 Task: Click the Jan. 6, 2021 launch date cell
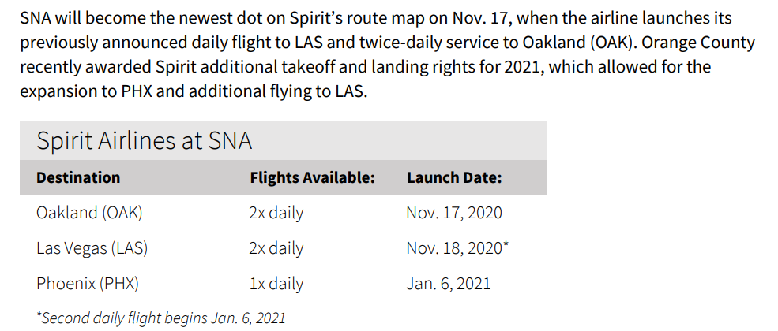(449, 284)
